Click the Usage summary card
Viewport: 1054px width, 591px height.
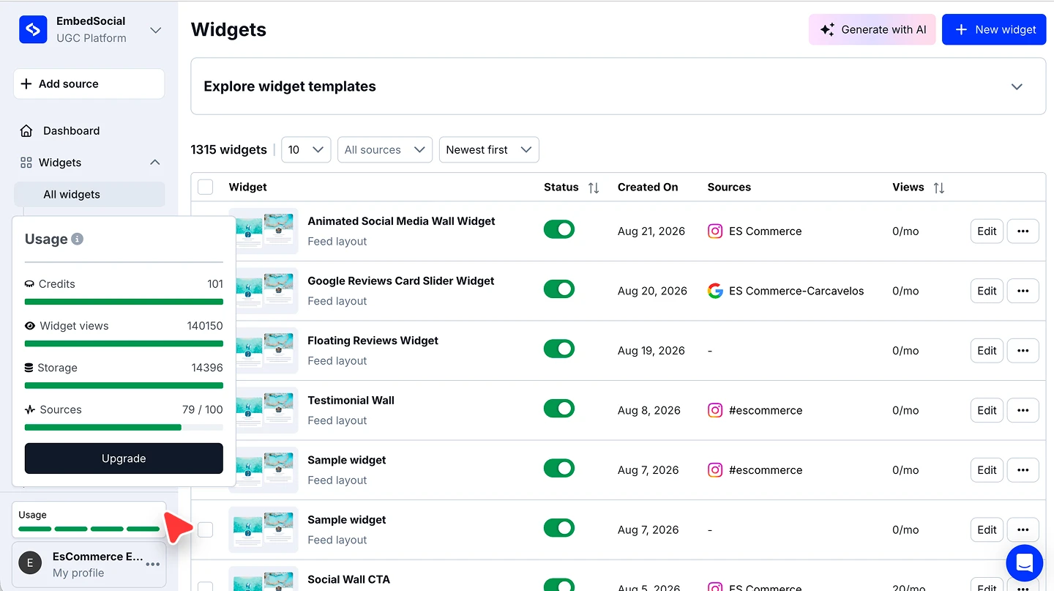click(x=89, y=520)
